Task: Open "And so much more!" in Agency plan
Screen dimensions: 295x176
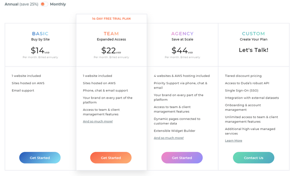Action: [169, 138]
